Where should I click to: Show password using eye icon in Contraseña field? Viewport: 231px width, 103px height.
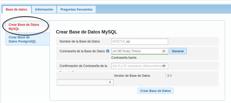(164, 51)
